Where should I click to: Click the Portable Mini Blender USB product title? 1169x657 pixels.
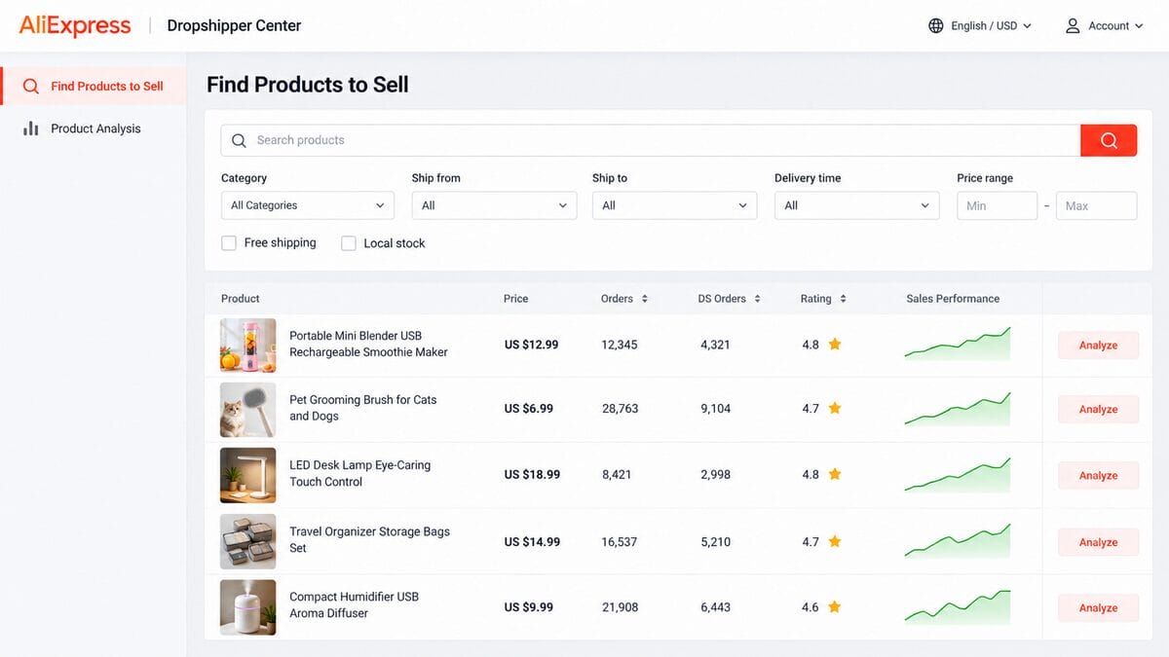click(368, 344)
